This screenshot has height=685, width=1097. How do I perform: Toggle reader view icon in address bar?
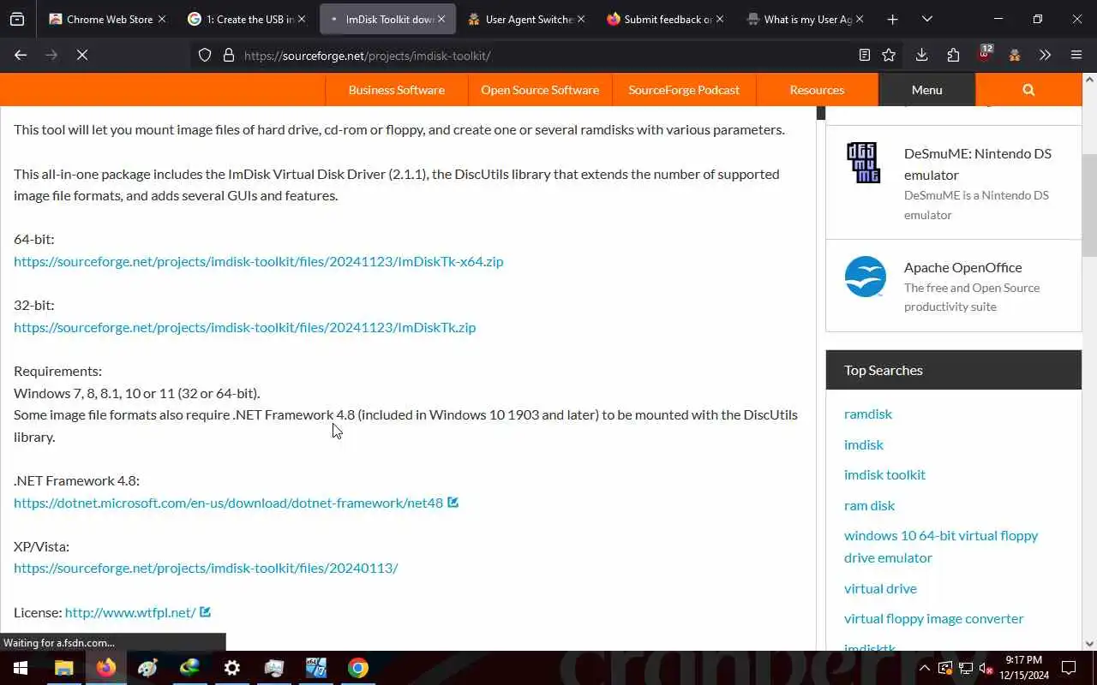(865, 55)
